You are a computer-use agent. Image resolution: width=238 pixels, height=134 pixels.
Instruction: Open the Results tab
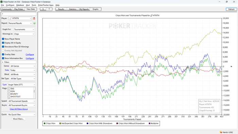click(61, 9)
